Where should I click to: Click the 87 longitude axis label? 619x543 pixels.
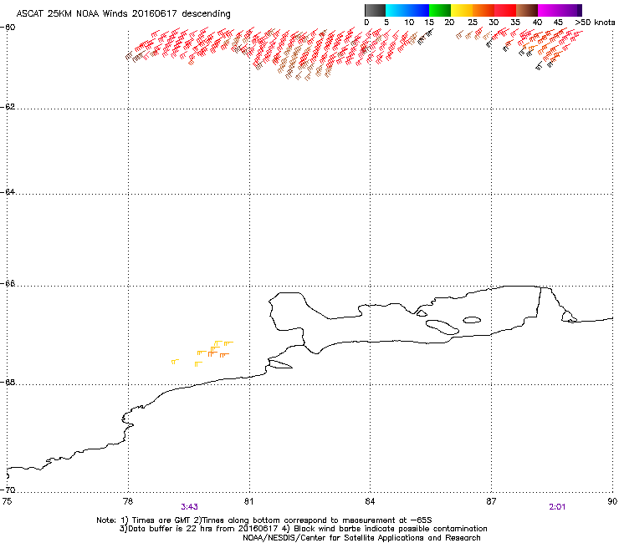[x=491, y=501]
